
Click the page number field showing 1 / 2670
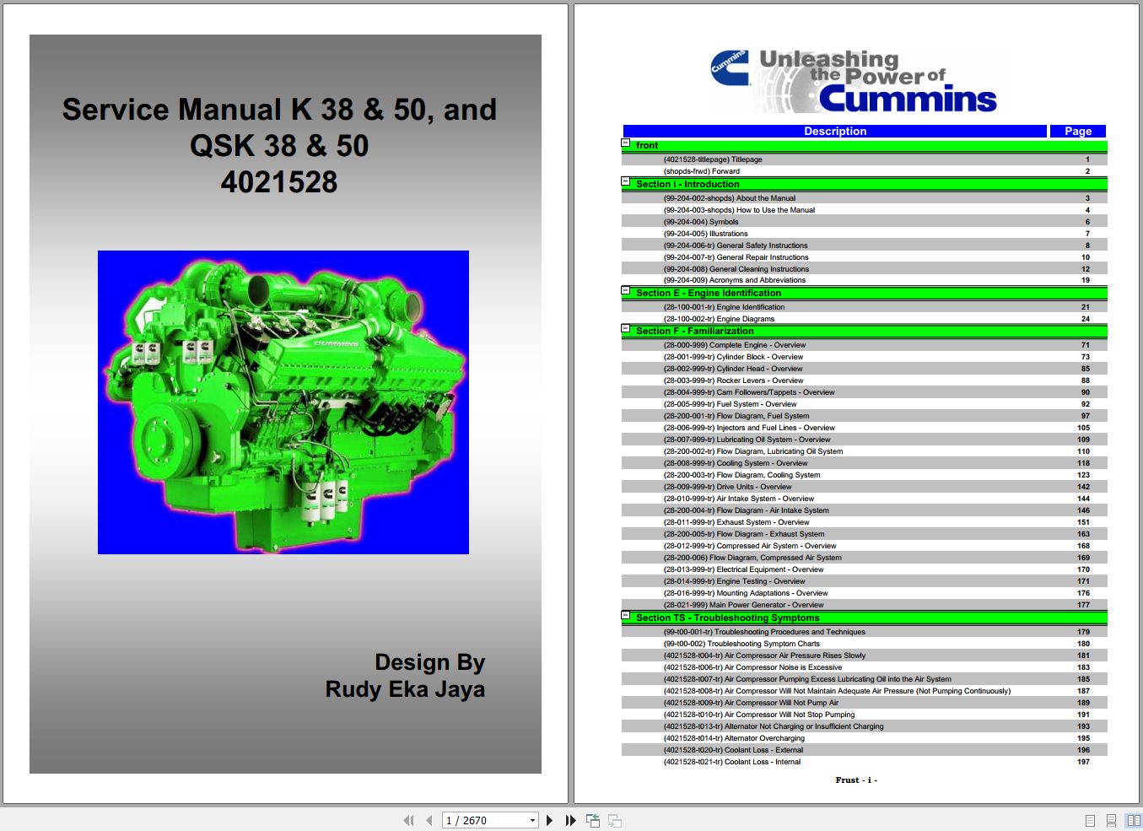pos(484,820)
